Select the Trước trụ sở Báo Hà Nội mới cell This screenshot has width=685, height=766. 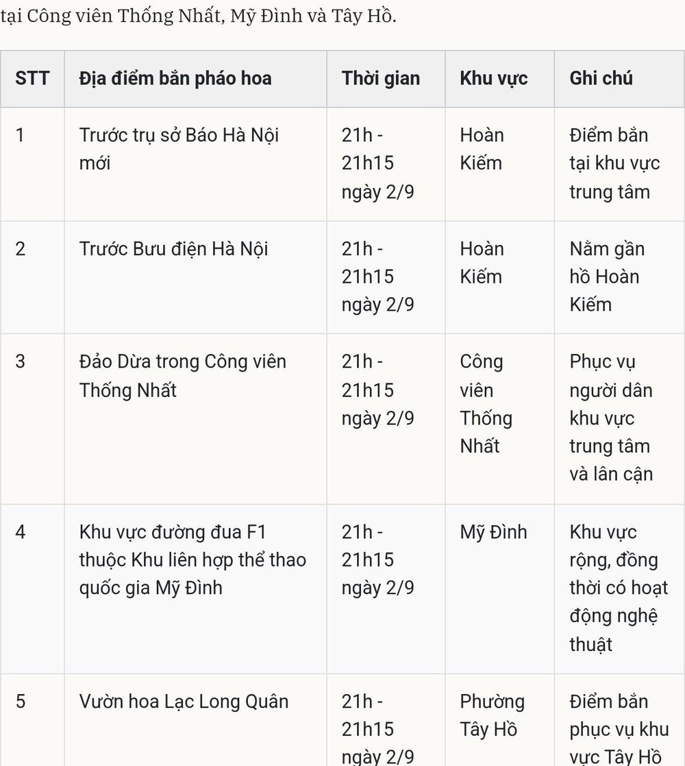tap(196, 164)
